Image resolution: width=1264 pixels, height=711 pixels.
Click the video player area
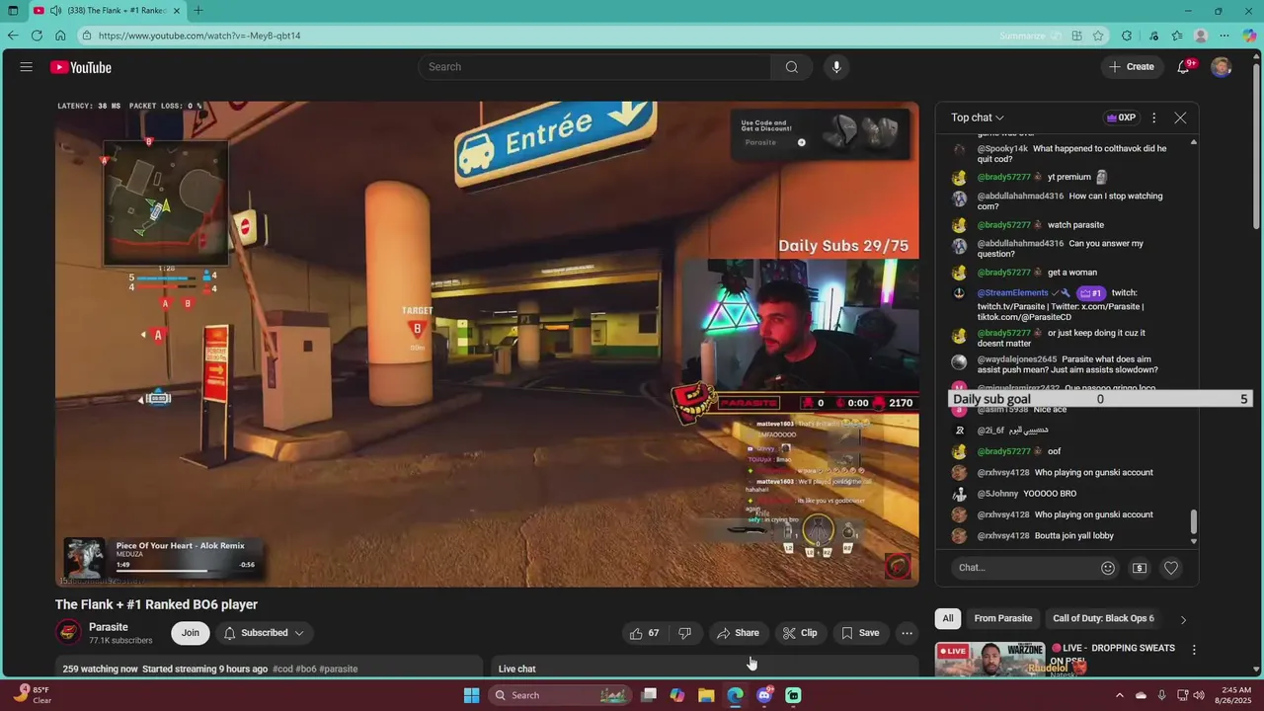[x=487, y=344]
